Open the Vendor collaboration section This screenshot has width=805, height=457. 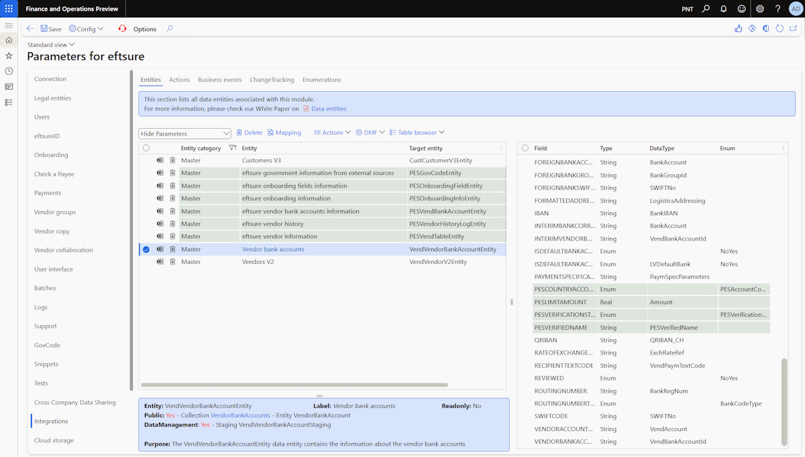pos(64,250)
